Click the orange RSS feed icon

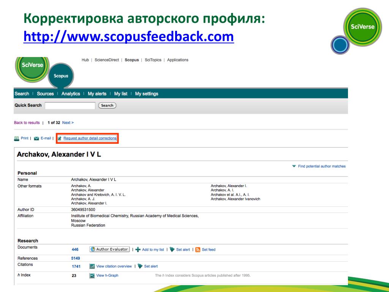[x=198, y=249]
